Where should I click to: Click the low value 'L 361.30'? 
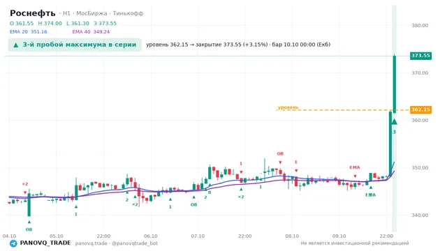click(78, 23)
